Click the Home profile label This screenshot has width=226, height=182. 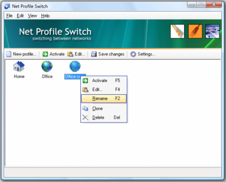[19, 76]
